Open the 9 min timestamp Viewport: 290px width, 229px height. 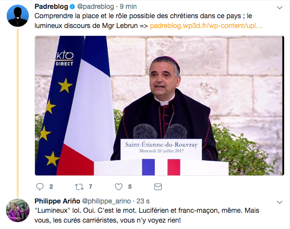[x=128, y=7]
